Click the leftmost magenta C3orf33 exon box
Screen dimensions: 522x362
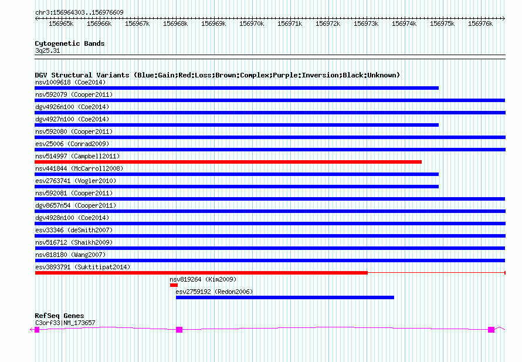point(37,330)
